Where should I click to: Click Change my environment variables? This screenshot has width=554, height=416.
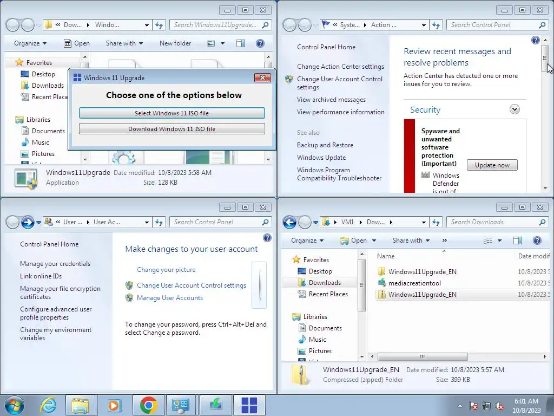[56, 334]
